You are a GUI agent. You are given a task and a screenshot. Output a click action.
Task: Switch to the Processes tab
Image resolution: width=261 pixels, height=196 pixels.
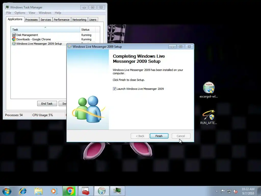tap(31, 20)
